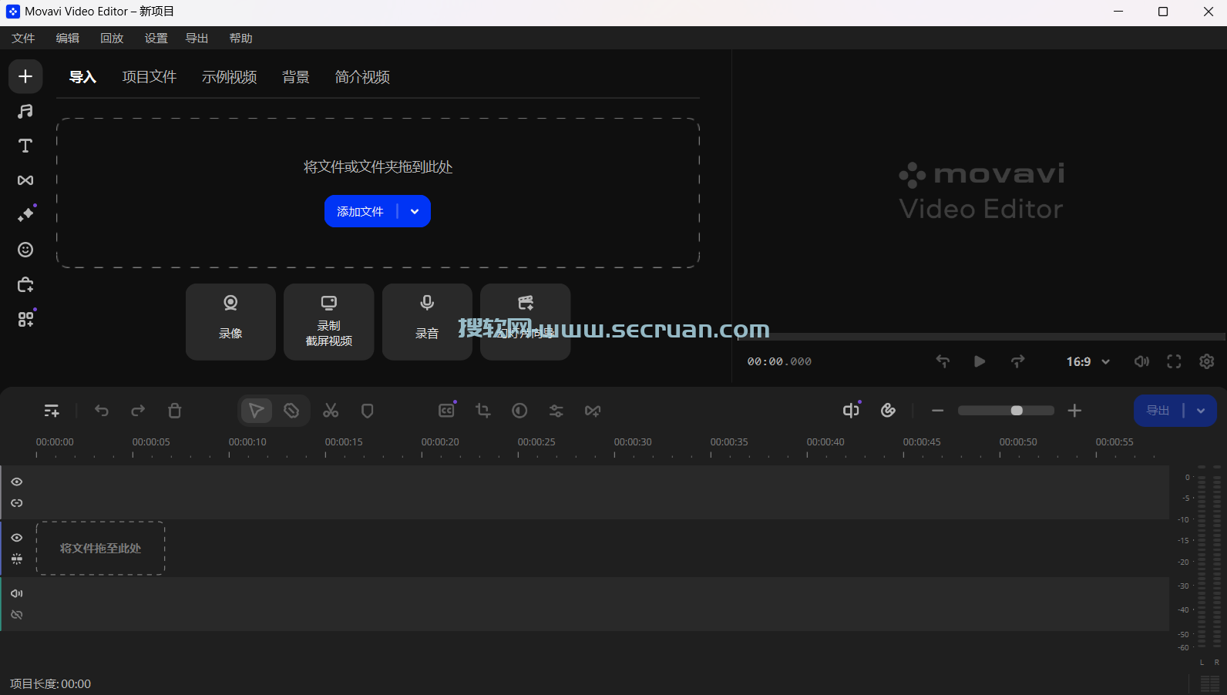Open the effects store bag icon
1227x695 pixels.
pyautogui.click(x=25, y=284)
